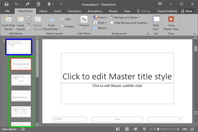Enable Hide Background Graphics checkbox

pyautogui.click(x=112, y=23)
